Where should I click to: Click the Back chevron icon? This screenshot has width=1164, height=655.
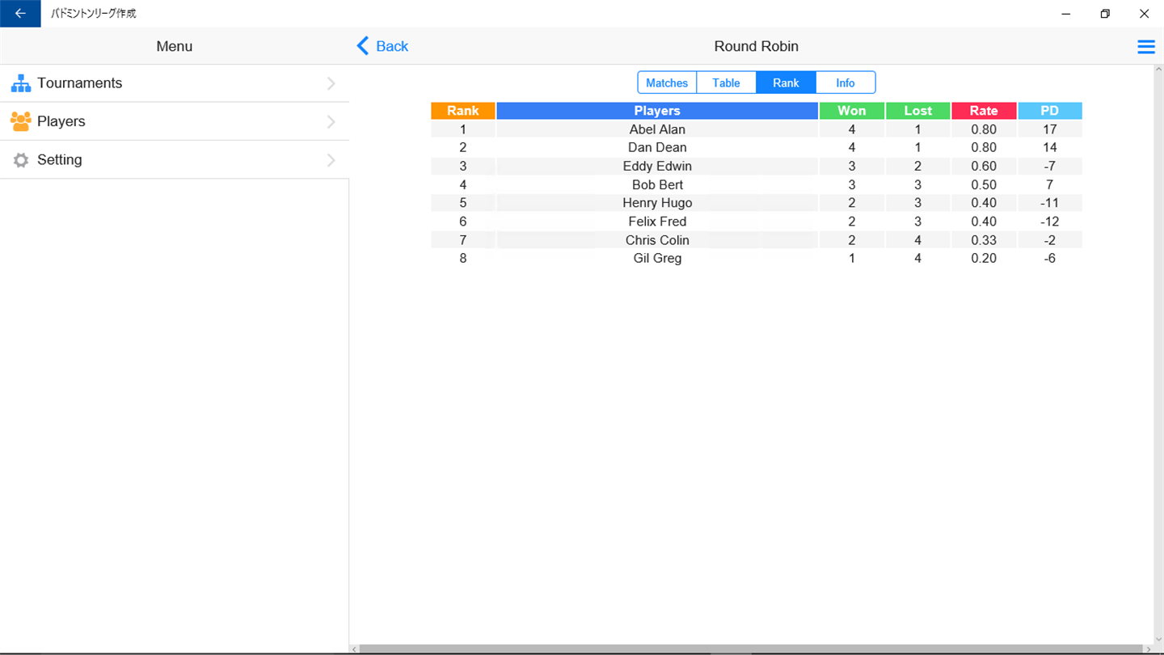(x=363, y=46)
